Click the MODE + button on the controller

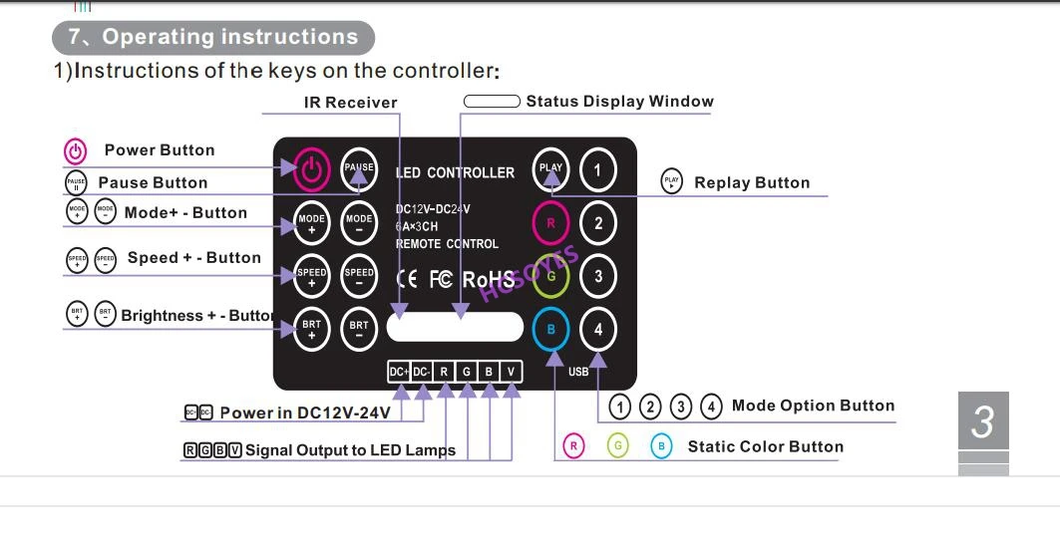[312, 223]
